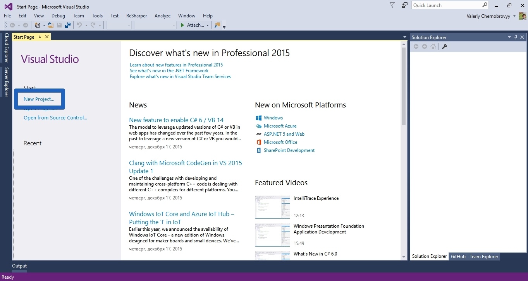Click the 'Ready' status bar text
Image resolution: width=528 pixels, height=281 pixels.
8,277
